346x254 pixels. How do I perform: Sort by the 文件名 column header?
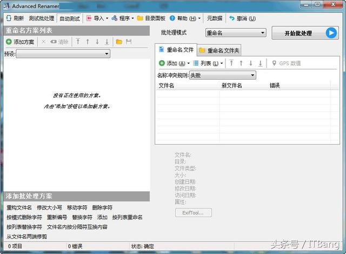click(166, 86)
